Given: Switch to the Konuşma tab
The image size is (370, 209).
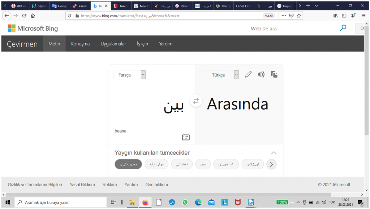Looking at the screenshot, I should click(80, 44).
